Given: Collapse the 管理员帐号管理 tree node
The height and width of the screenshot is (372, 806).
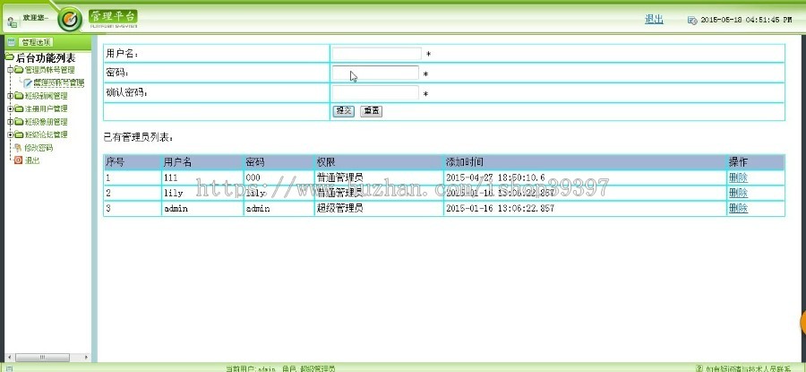Looking at the screenshot, I should 10,70.
